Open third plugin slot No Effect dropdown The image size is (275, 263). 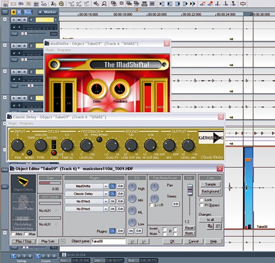coord(106,201)
